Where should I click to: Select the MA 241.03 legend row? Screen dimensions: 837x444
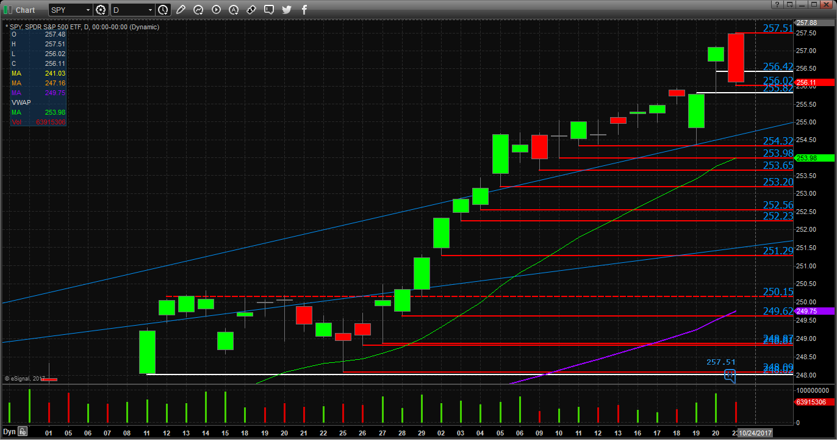38,73
